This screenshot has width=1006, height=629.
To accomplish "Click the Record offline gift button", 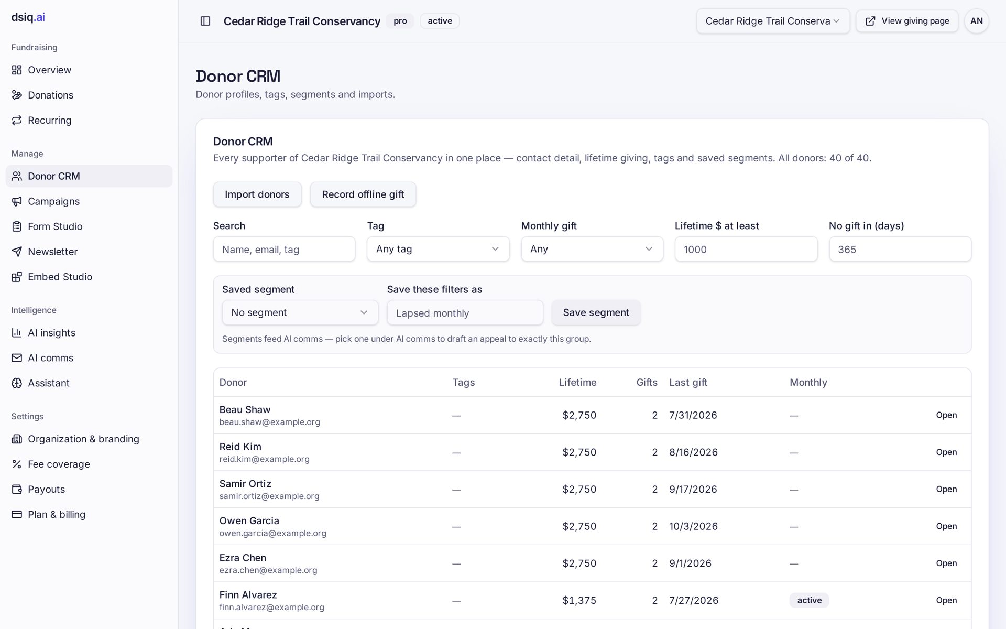I will tap(363, 194).
